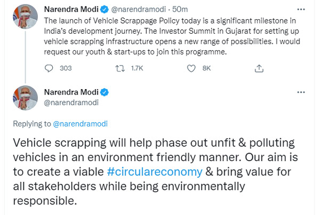Viewport: 320px width, 215px height.
Task: Click the 303 replies count
Action: click(66, 68)
